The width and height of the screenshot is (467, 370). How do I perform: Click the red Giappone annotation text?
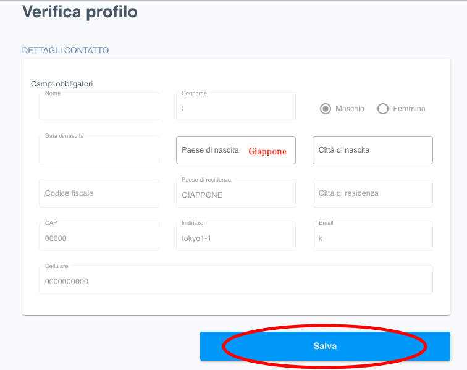(267, 151)
